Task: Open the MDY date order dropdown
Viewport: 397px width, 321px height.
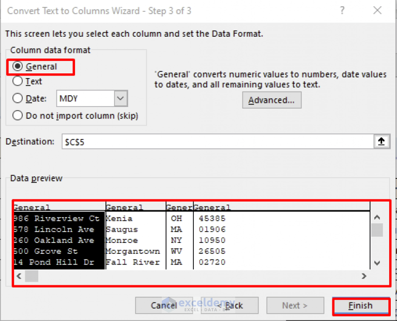Action: coord(120,98)
